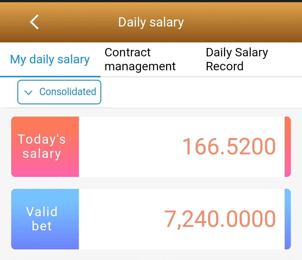Tap the blue stripe on bet card
This screenshot has width=302, height=260.
[288, 219]
